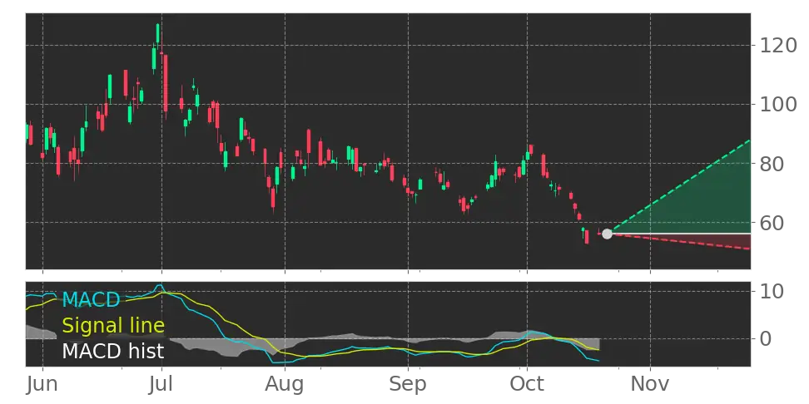The height and width of the screenshot is (404, 809).
Task: Click the Oct month axis label
Action: (x=527, y=384)
